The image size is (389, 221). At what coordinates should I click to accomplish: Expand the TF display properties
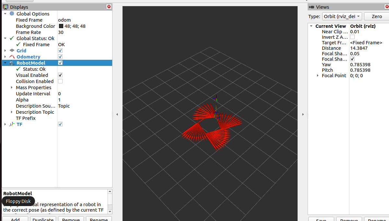click(5, 124)
